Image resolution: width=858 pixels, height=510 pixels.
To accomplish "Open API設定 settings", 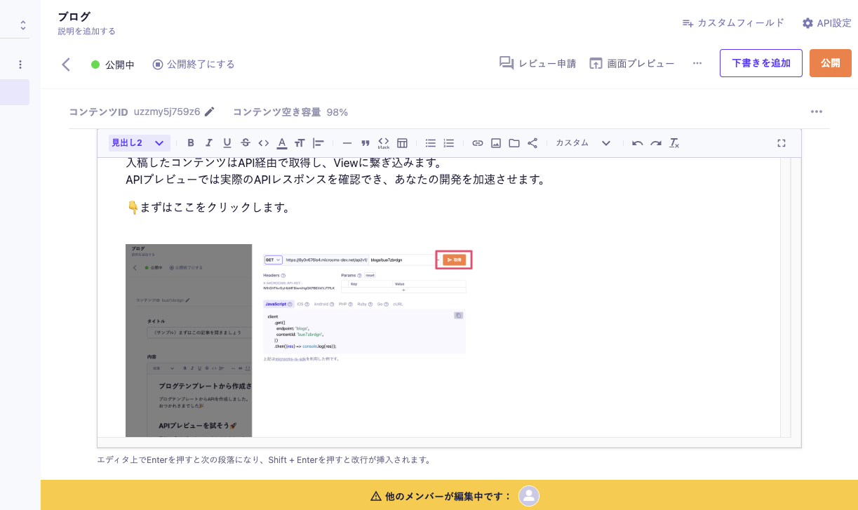I will [826, 23].
